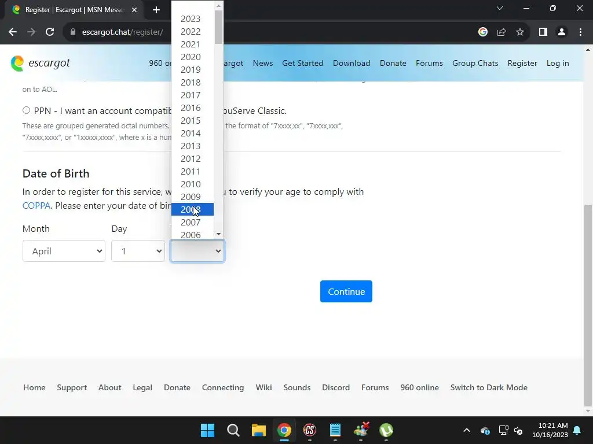593x444 pixels.
Task: Open the Register nav item
Action: tap(522, 63)
